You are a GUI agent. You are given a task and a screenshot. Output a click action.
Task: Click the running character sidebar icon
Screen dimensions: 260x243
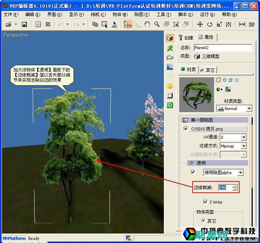tap(170, 48)
